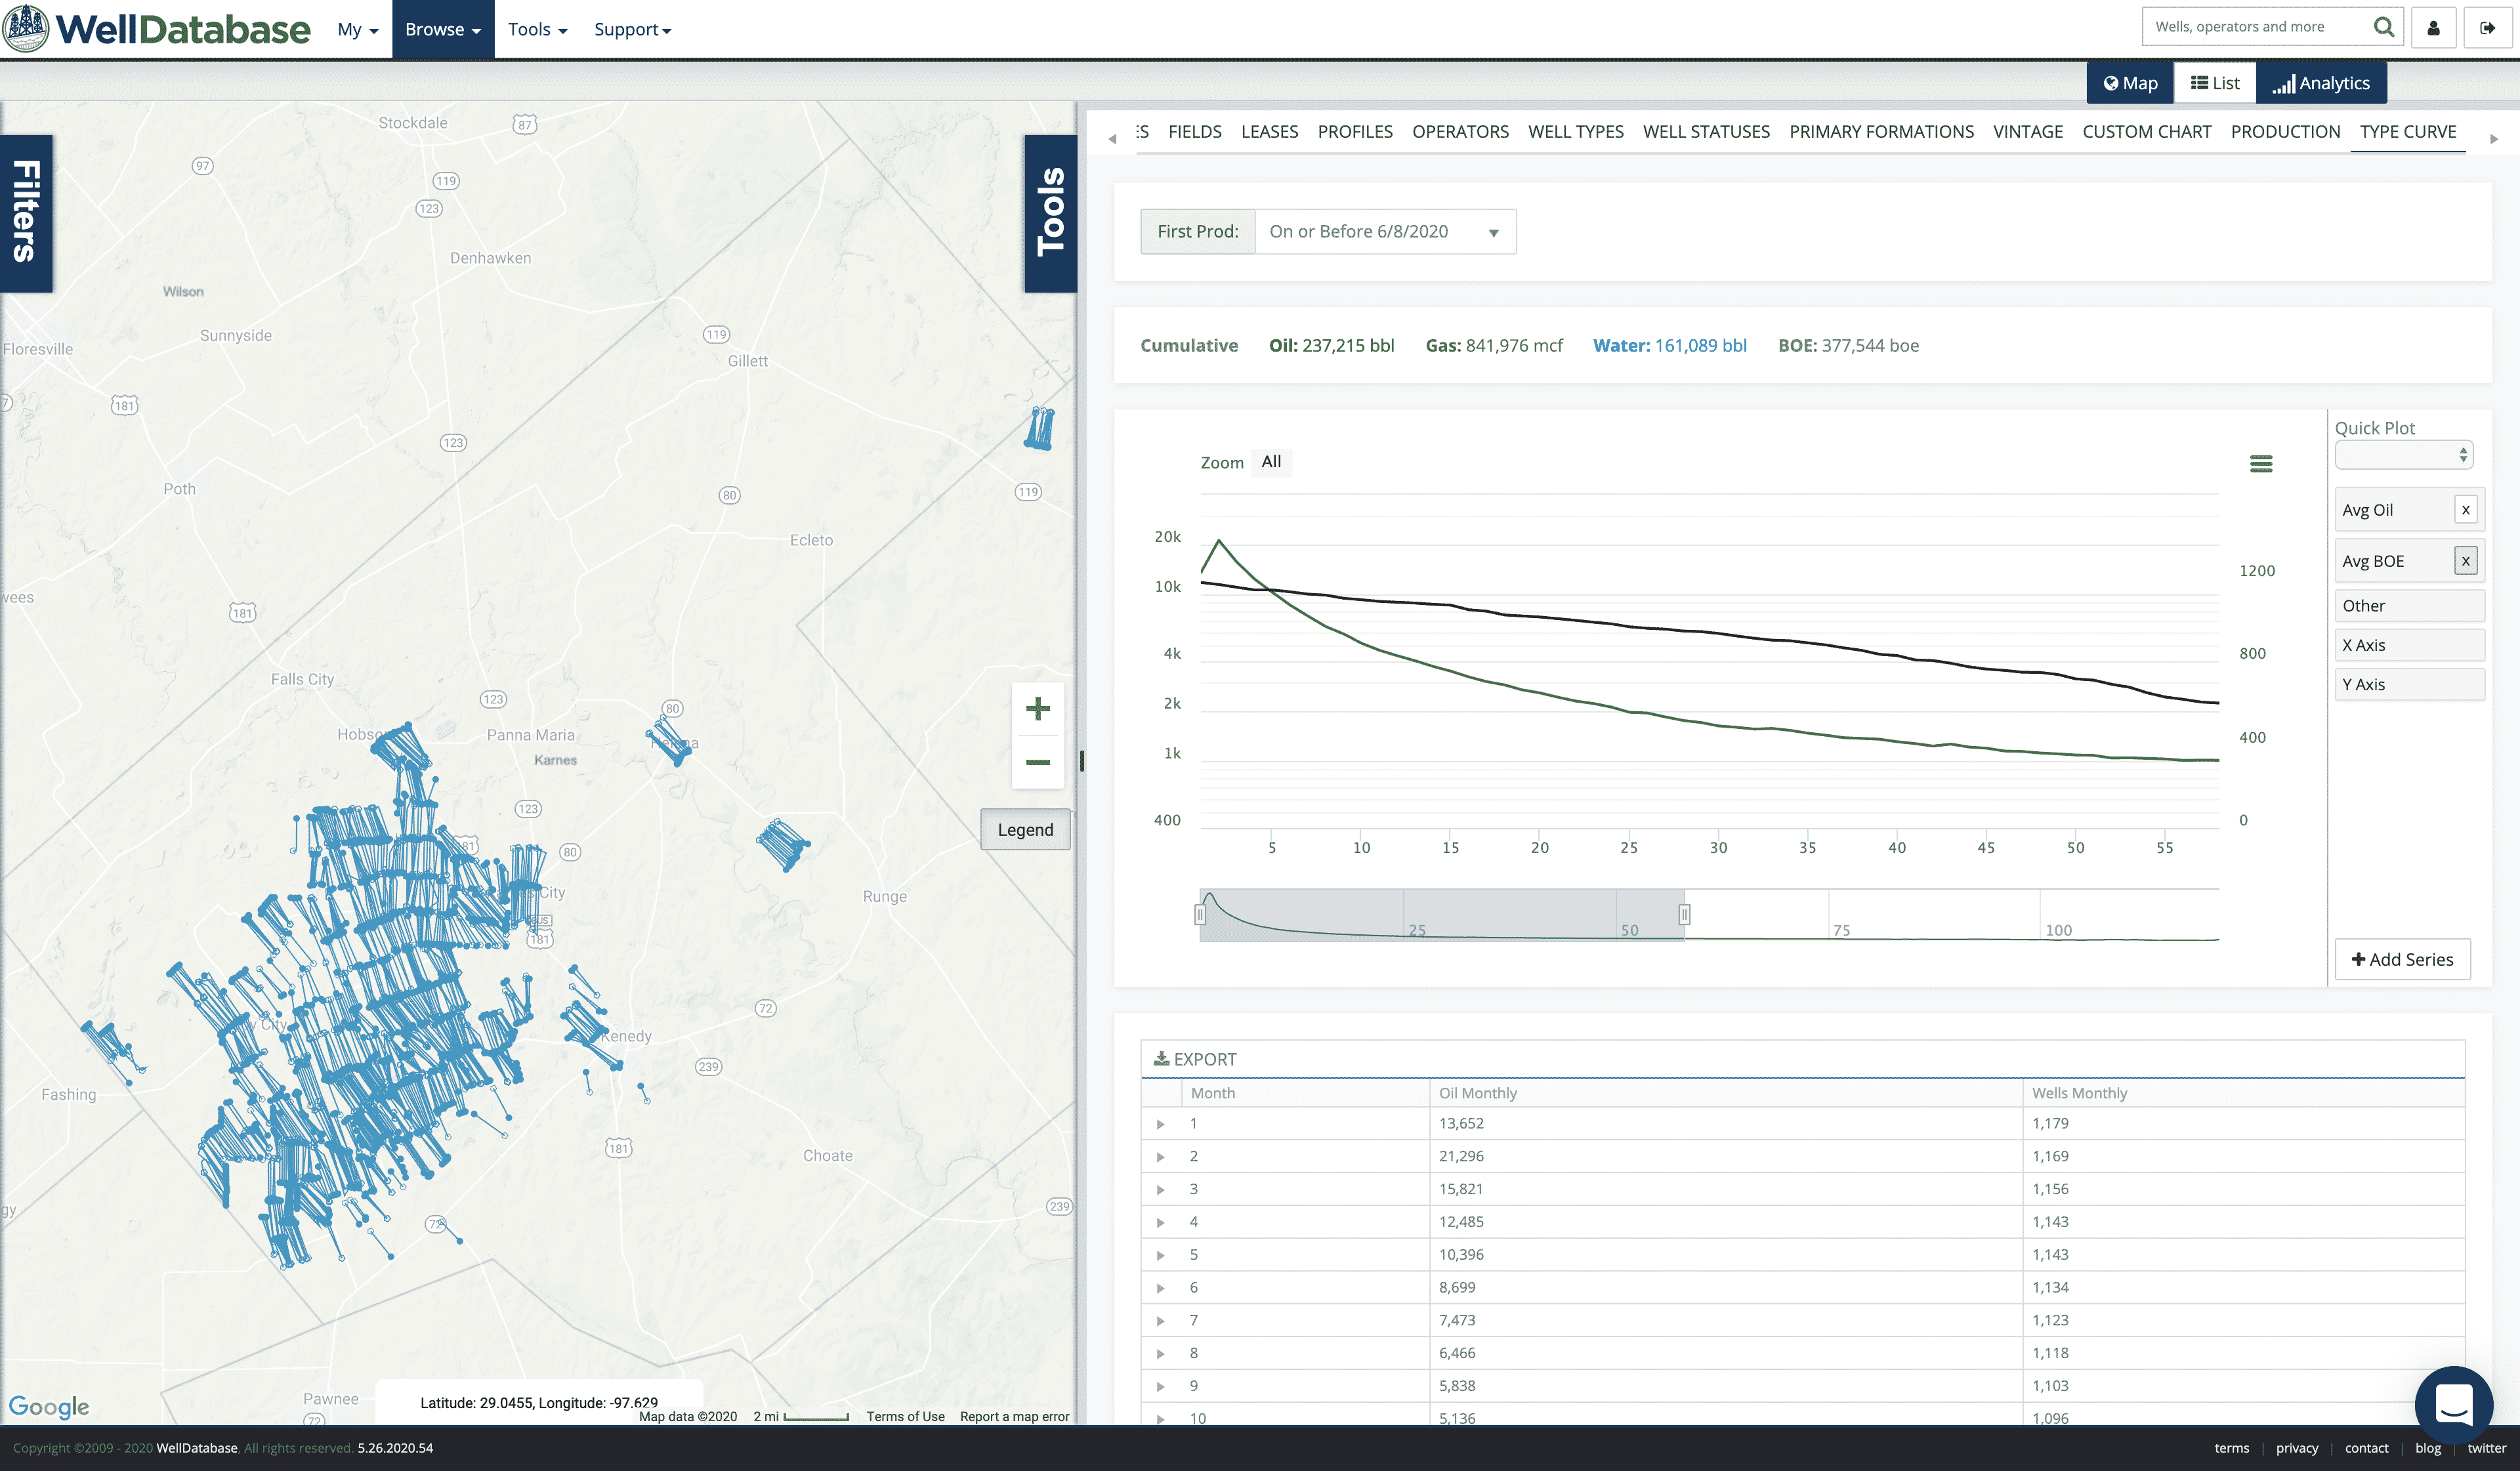This screenshot has width=2520, height=1471.
Task: Switch to List view
Action: pyautogui.click(x=2214, y=83)
